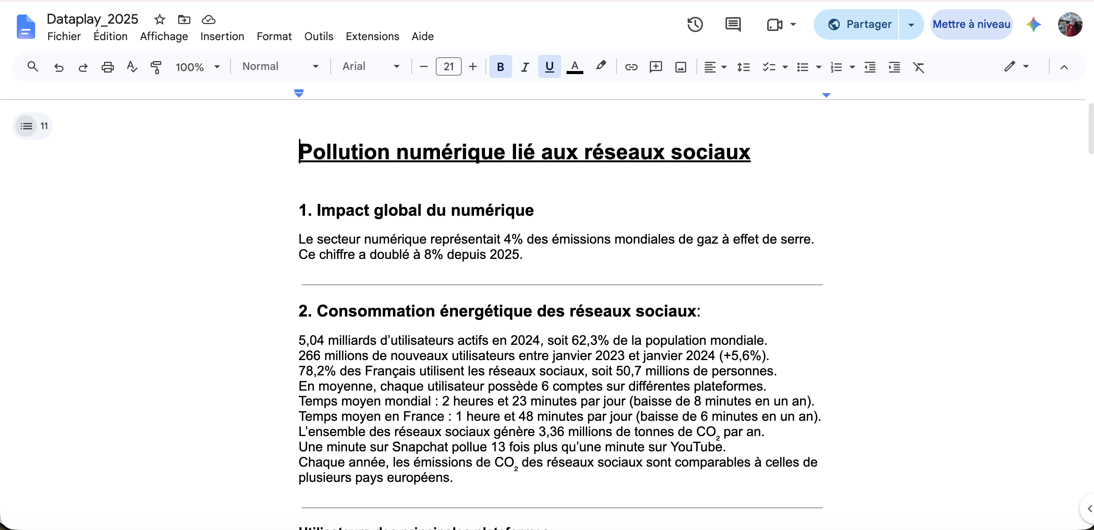1094x530 pixels.
Task: Star the Dataplay_2025 document
Action: (x=160, y=19)
